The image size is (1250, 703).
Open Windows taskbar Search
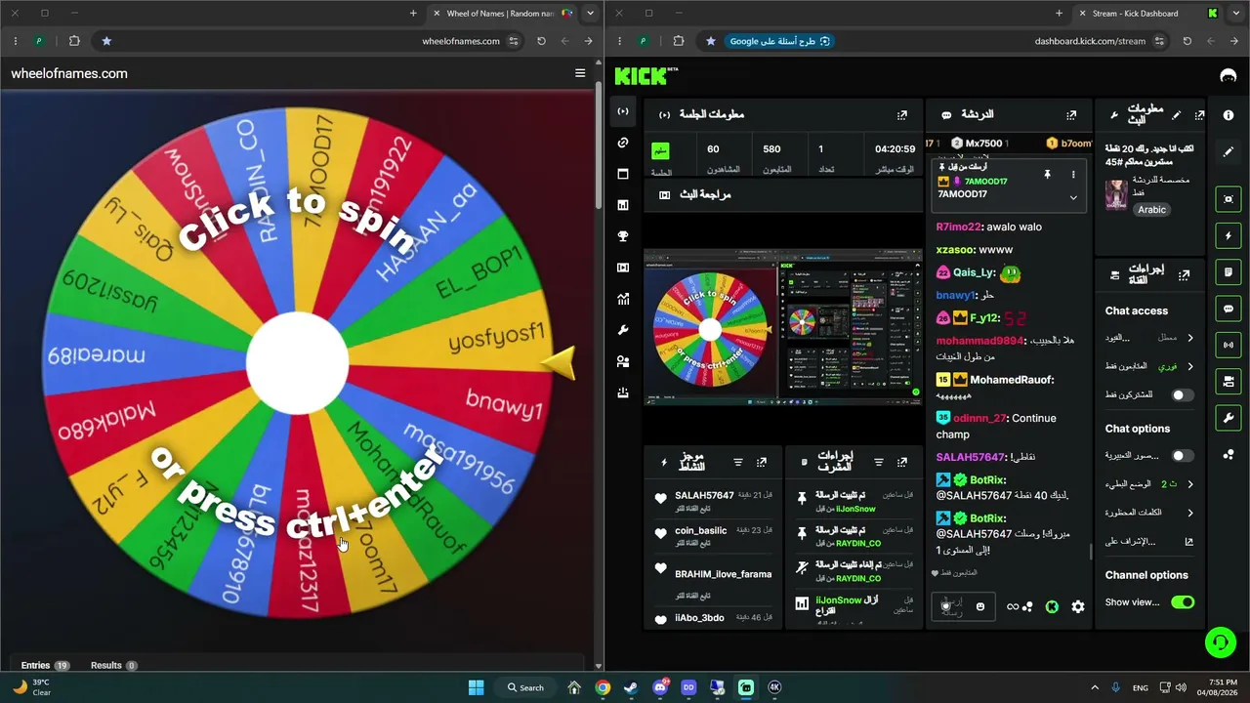coord(525,687)
